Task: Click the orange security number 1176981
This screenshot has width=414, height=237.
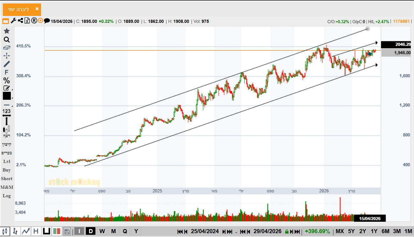Action: coord(401,21)
